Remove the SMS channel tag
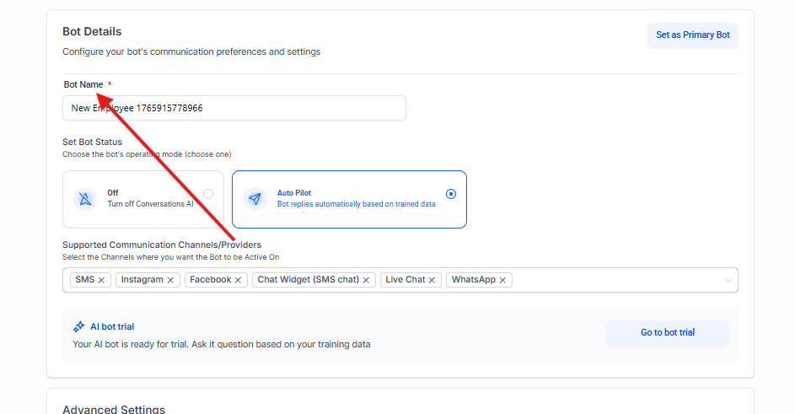The width and height of the screenshot is (795, 414). (102, 280)
